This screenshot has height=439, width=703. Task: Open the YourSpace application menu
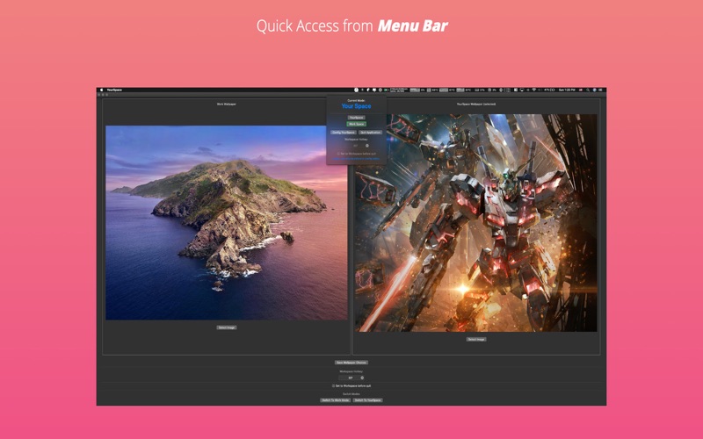pyautogui.click(x=114, y=90)
